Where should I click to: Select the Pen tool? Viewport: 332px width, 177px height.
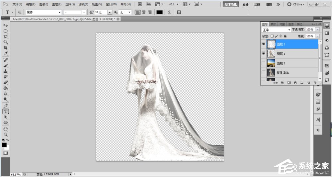click(x=6, y=106)
